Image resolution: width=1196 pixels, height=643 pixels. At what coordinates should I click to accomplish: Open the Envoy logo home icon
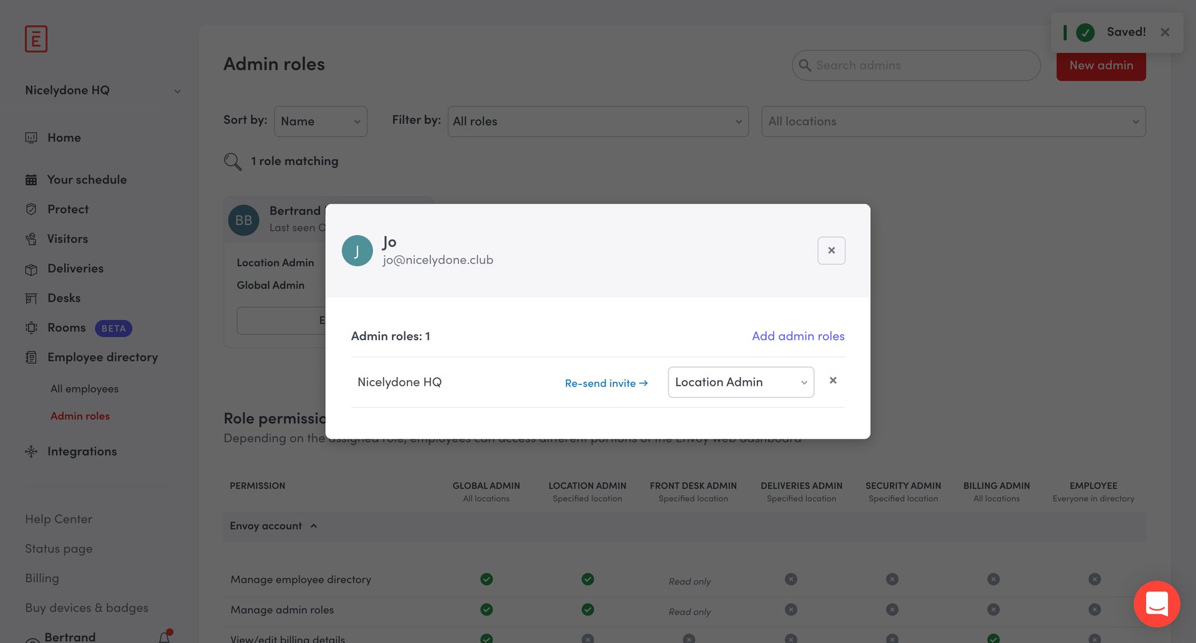coord(36,38)
